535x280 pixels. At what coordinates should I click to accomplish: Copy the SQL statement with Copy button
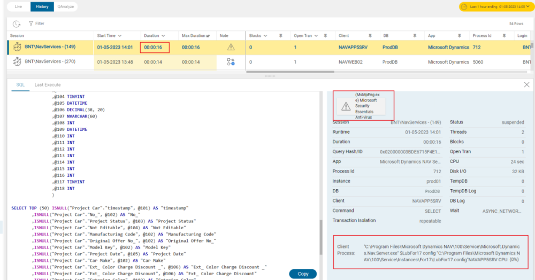[303, 274]
